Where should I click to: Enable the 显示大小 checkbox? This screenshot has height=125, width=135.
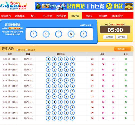[17, 50]
